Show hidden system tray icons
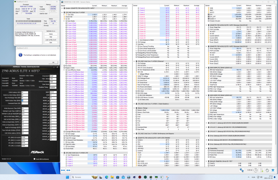The width and height of the screenshot is (278, 180). click(248, 177)
